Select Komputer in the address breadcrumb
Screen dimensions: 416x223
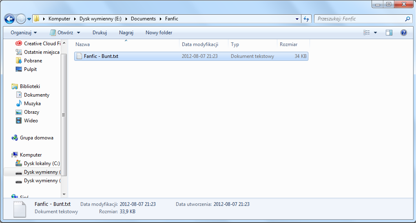(x=60, y=19)
